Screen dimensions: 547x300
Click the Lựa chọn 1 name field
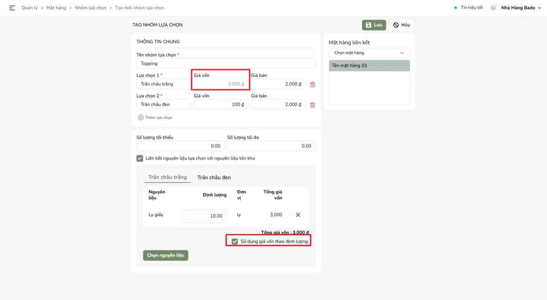click(x=164, y=84)
